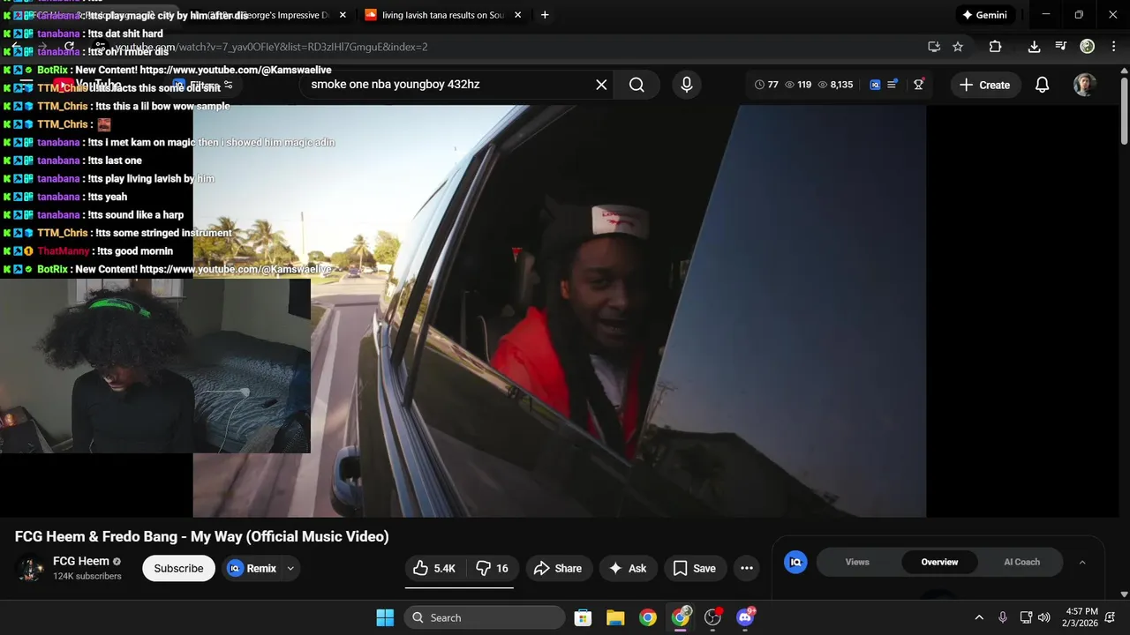Image resolution: width=1130 pixels, height=635 pixels.
Task: Open Microsoft Store from the taskbar
Action: pos(583,617)
